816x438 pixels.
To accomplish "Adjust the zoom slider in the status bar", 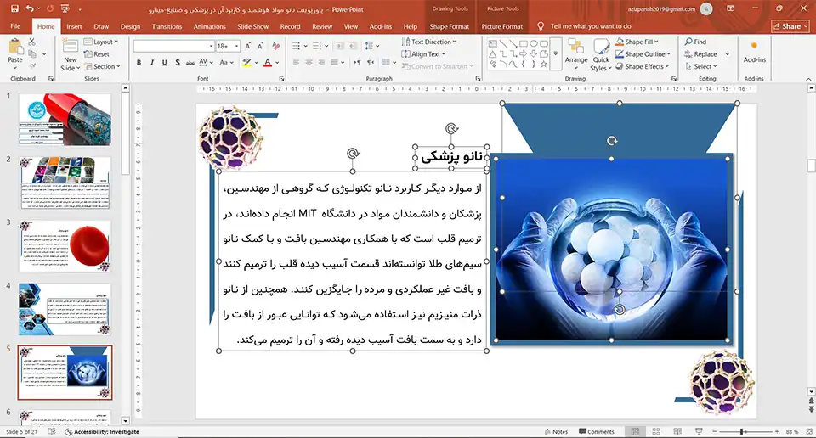I will coord(742,432).
